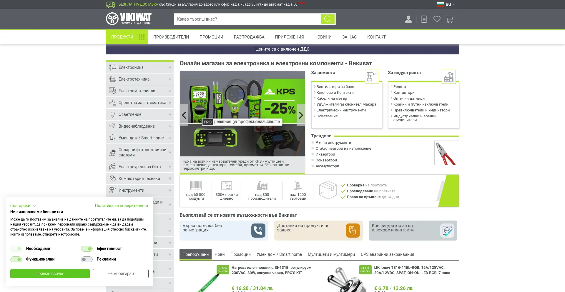Open the user account icon
The width and height of the screenshot is (565, 292).
(x=408, y=19)
